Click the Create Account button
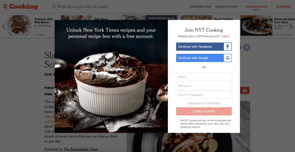This screenshot has height=152, width=295. [204, 111]
